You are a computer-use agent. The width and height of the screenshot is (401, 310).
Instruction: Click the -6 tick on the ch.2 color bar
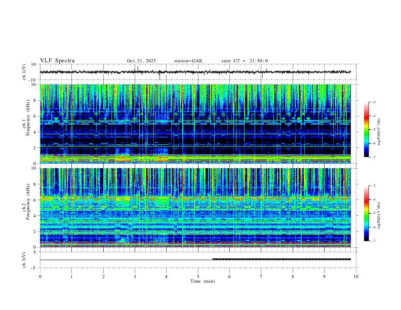[373, 227]
